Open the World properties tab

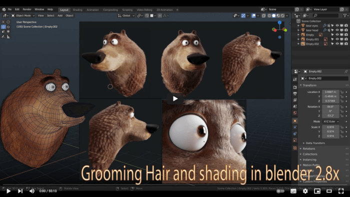pos(295,113)
